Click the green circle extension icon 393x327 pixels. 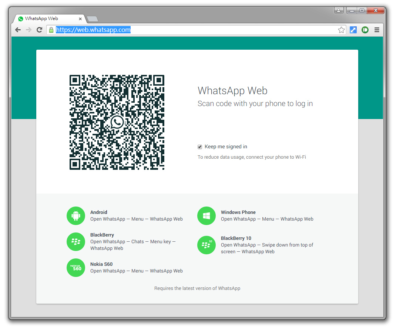click(x=365, y=30)
